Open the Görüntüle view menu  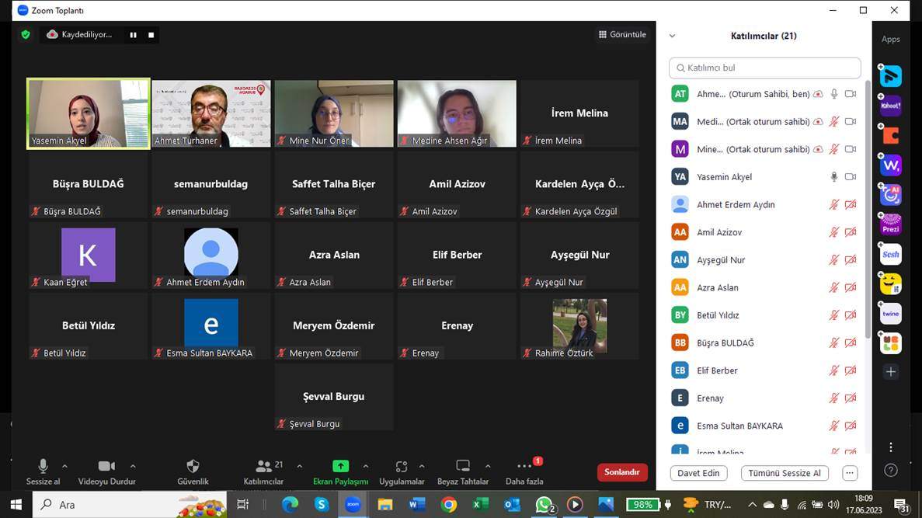[x=622, y=35]
